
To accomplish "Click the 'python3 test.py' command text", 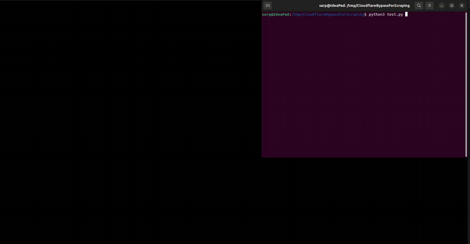I will click(x=386, y=14).
